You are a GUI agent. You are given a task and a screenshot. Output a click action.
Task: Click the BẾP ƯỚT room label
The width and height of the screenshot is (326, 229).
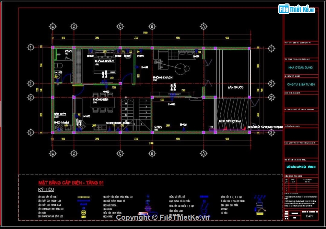pos(60,114)
